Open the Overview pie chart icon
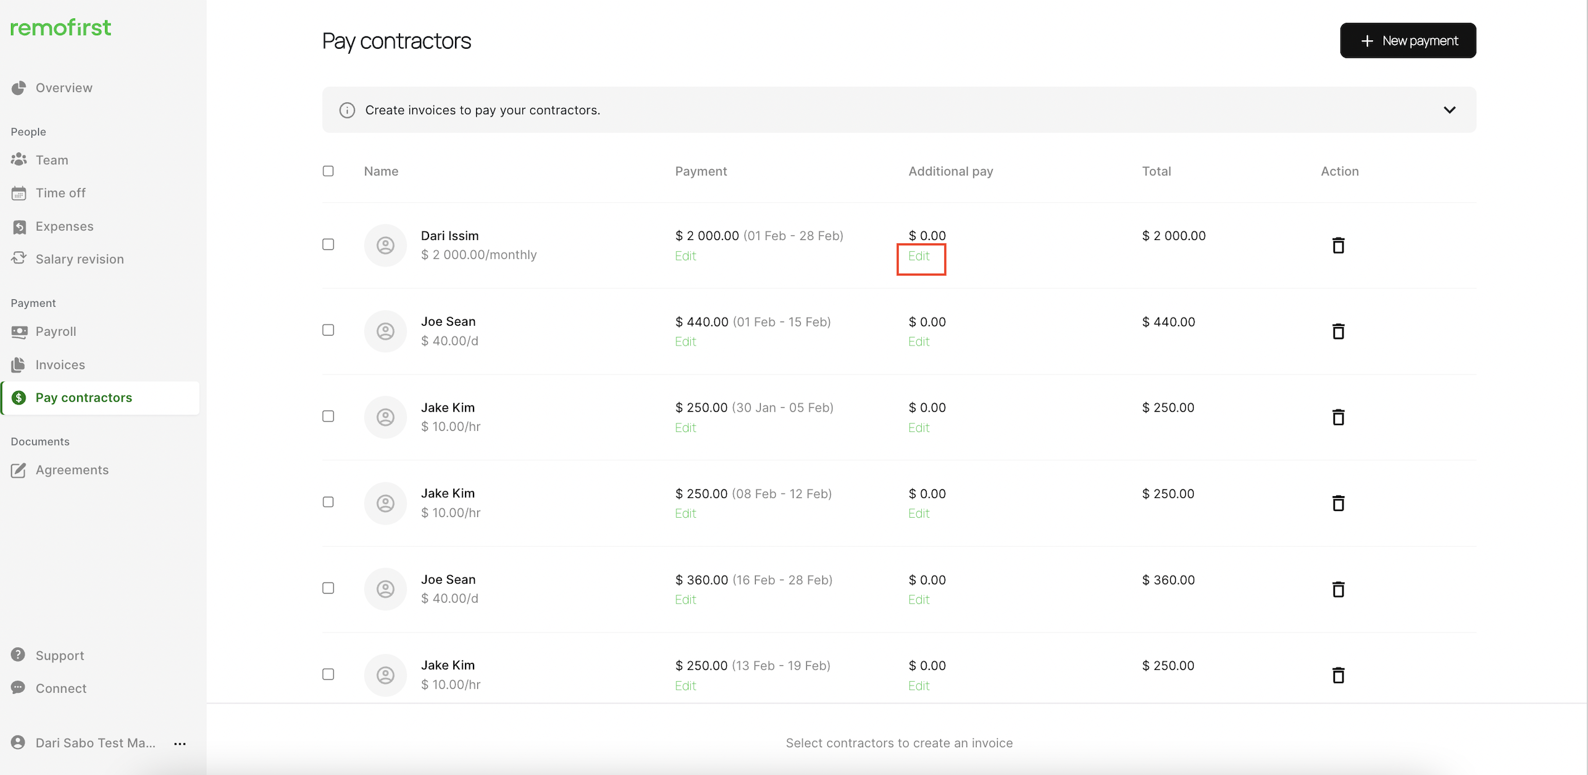The image size is (1588, 775). (19, 88)
